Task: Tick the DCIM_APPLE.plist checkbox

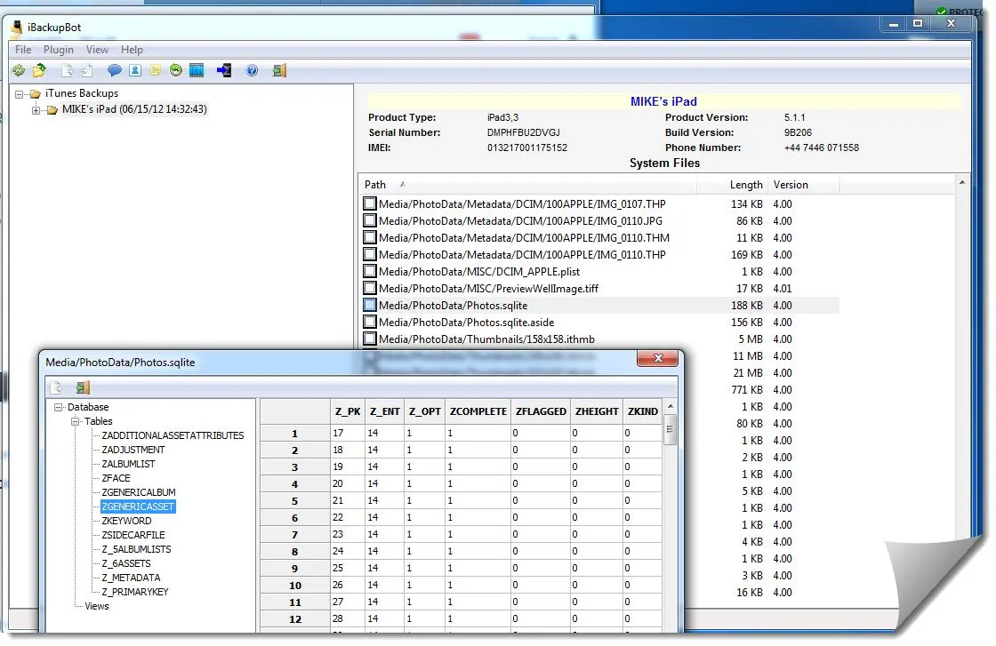Action: tap(370, 272)
